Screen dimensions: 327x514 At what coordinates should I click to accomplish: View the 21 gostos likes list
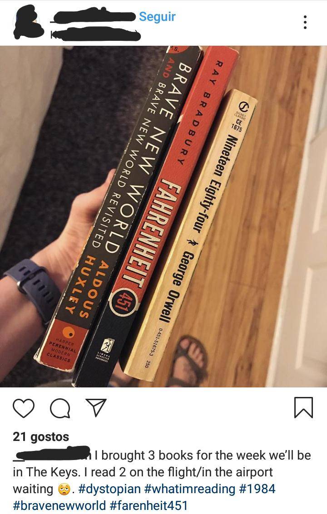click(x=41, y=436)
